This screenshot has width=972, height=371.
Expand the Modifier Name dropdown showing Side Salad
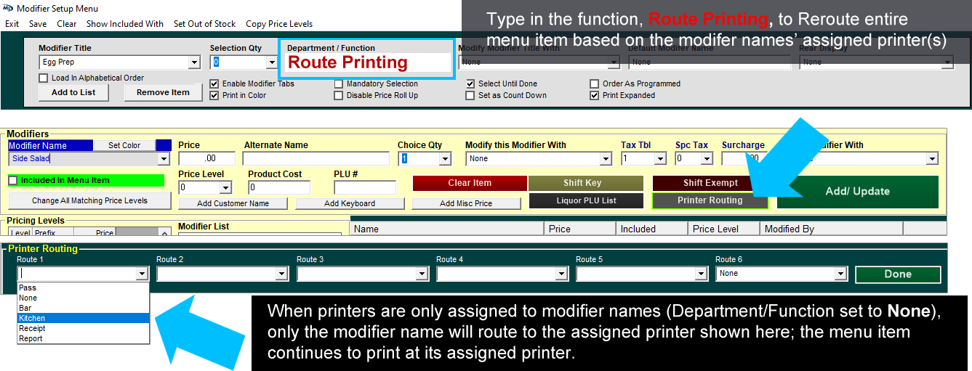164,158
